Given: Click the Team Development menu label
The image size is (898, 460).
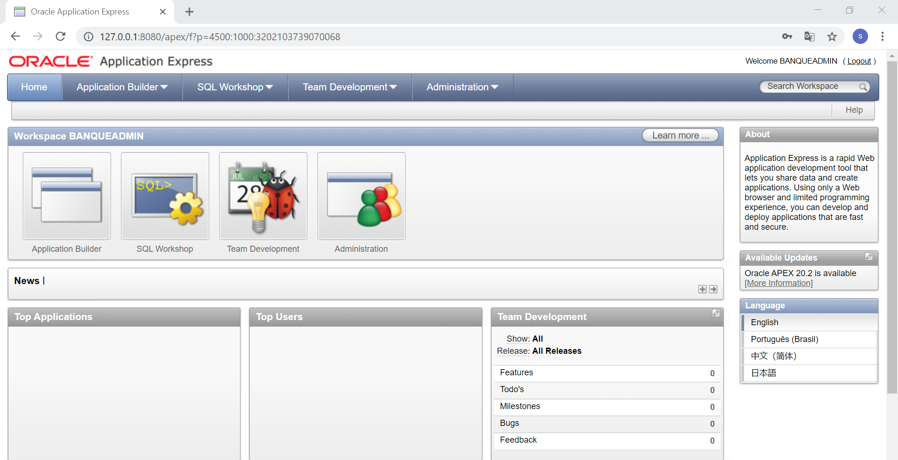Looking at the screenshot, I should click(x=345, y=87).
